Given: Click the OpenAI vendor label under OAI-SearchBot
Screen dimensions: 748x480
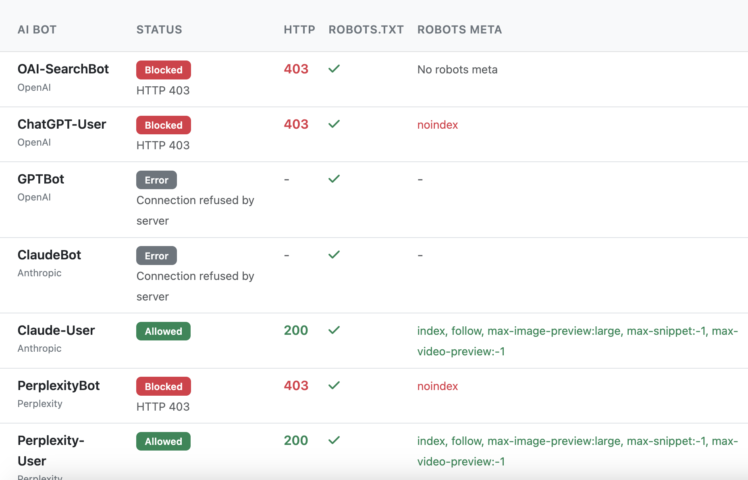Looking at the screenshot, I should point(34,88).
